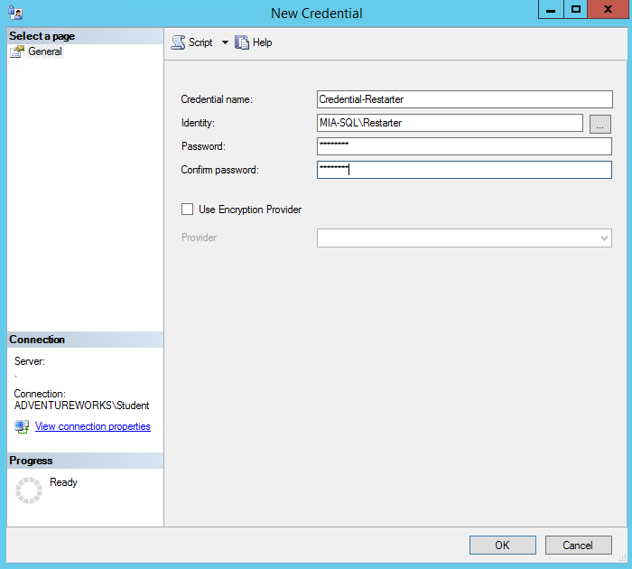
Task: Click the Credential name text field
Action: coord(464,99)
